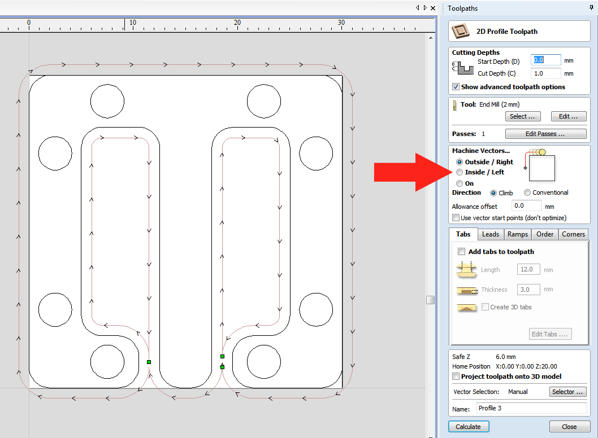Click the End Mill tool icon
The height and width of the screenshot is (438, 598).
[455, 105]
